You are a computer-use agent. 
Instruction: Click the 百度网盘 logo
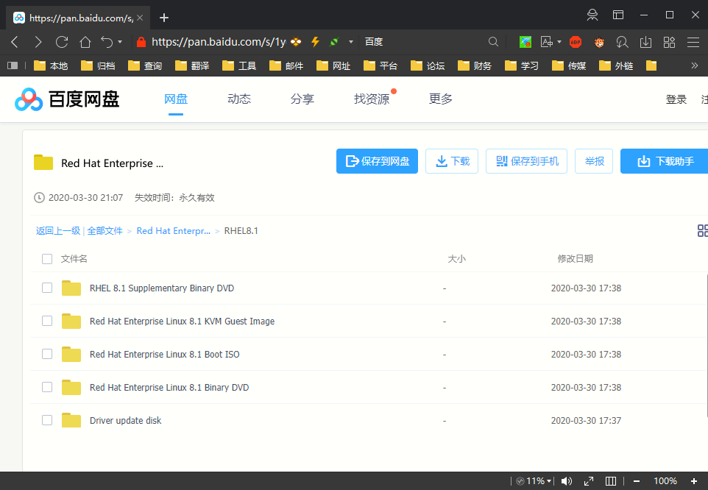(x=67, y=99)
